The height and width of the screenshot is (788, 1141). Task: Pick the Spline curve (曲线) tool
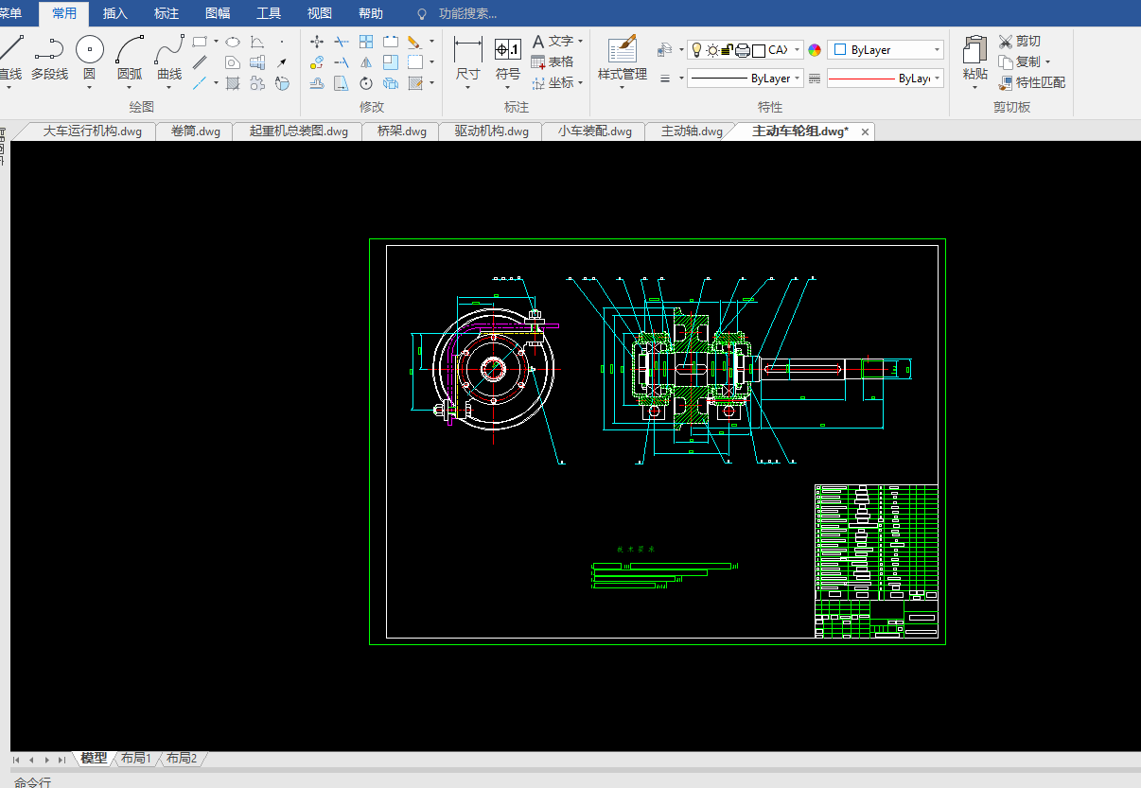(x=169, y=49)
